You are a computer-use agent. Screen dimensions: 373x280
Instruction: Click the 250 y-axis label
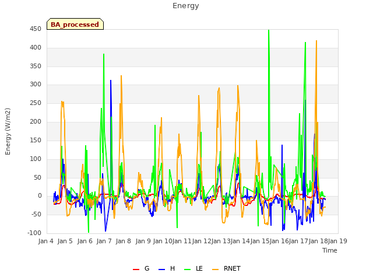tap(36, 103)
